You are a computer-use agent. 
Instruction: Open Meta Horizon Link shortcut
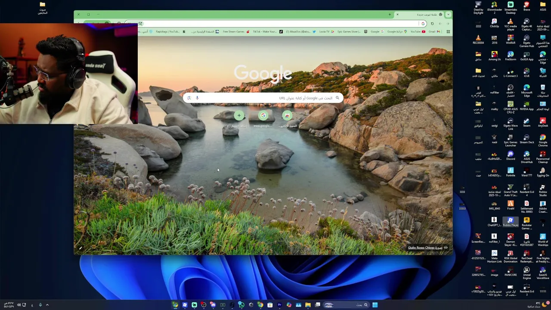click(x=494, y=257)
